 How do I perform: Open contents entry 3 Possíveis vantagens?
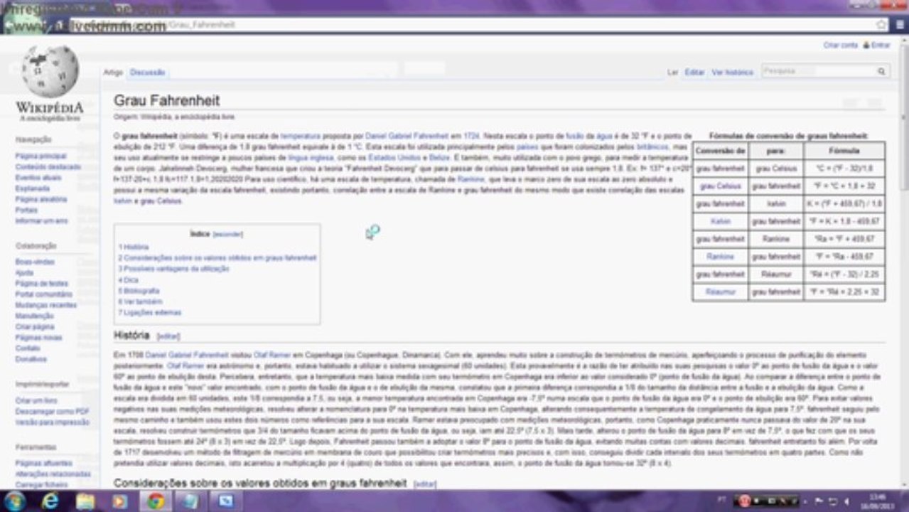tap(173, 269)
